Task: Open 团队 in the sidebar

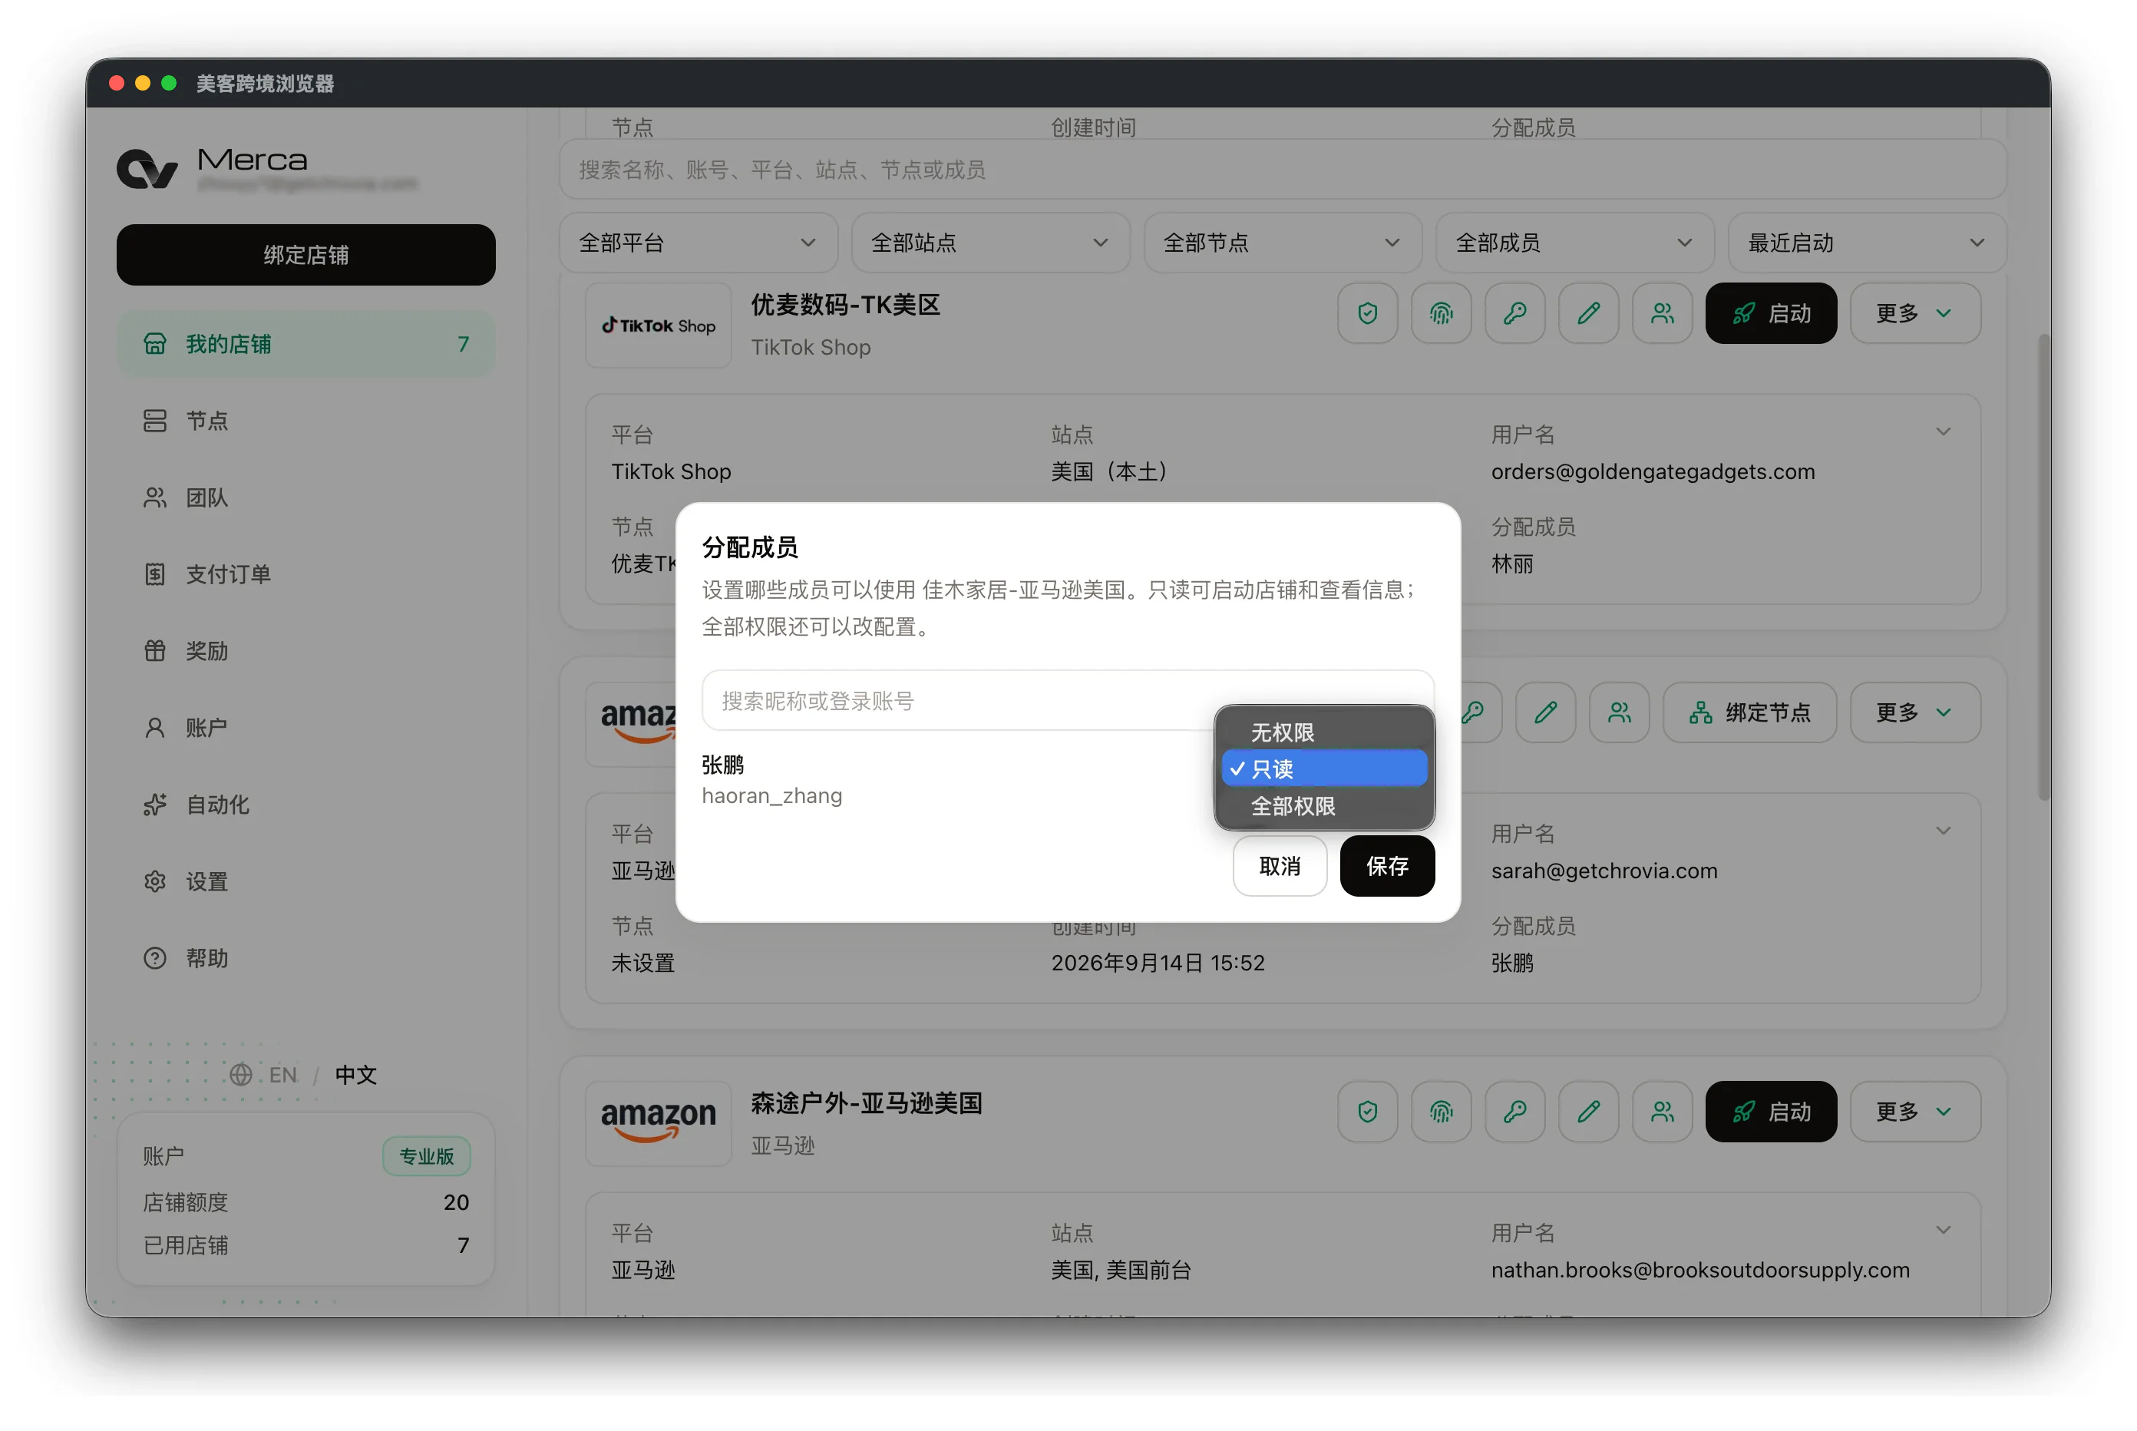Action: [x=306, y=497]
